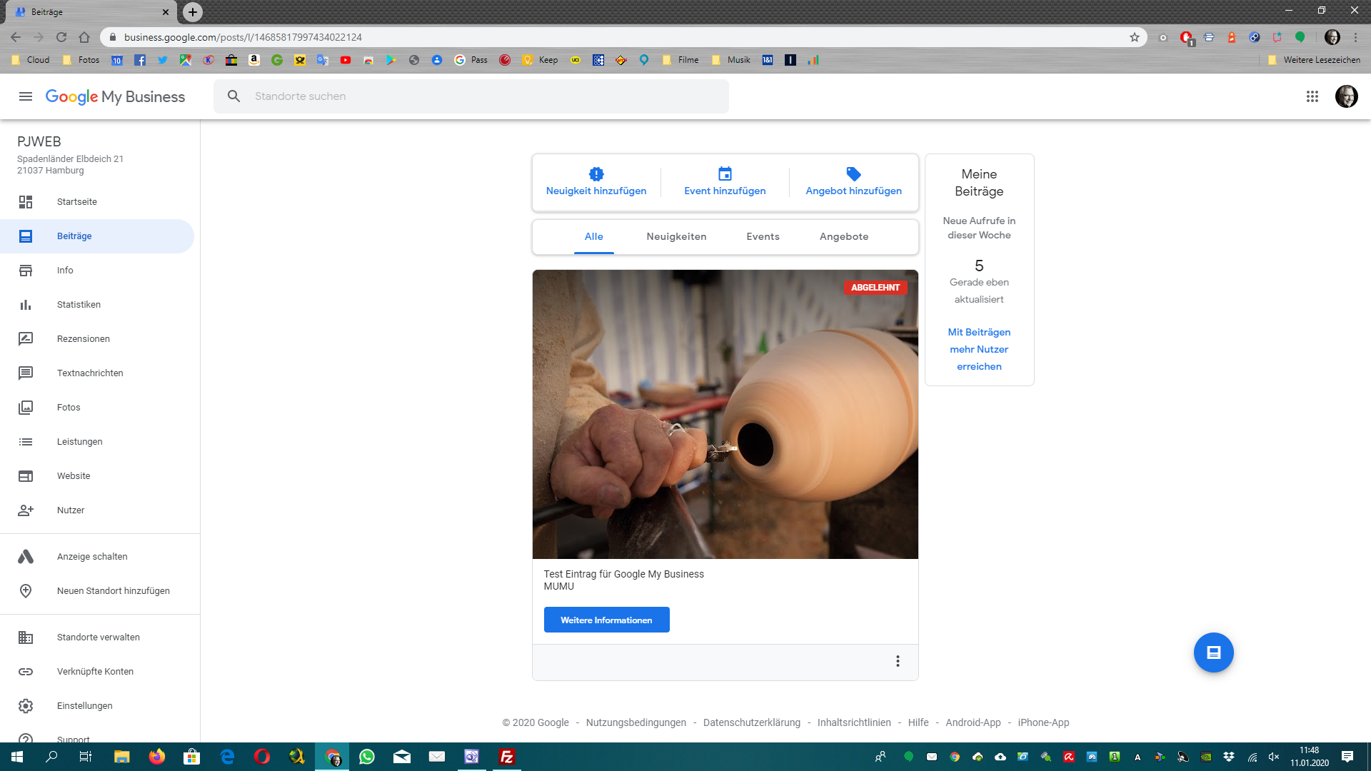1371x771 pixels.
Task: Click the floating create post button
Action: tap(1213, 652)
